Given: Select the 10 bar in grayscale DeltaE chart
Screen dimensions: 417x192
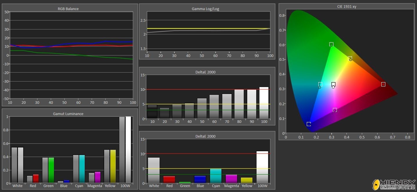Looking at the screenshot, I should [152, 112].
